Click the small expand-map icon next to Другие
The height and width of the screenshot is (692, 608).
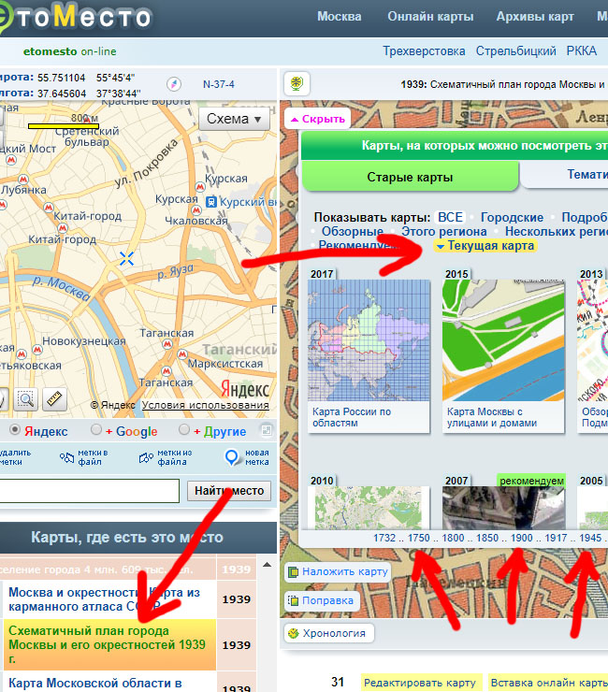(266, 431)
